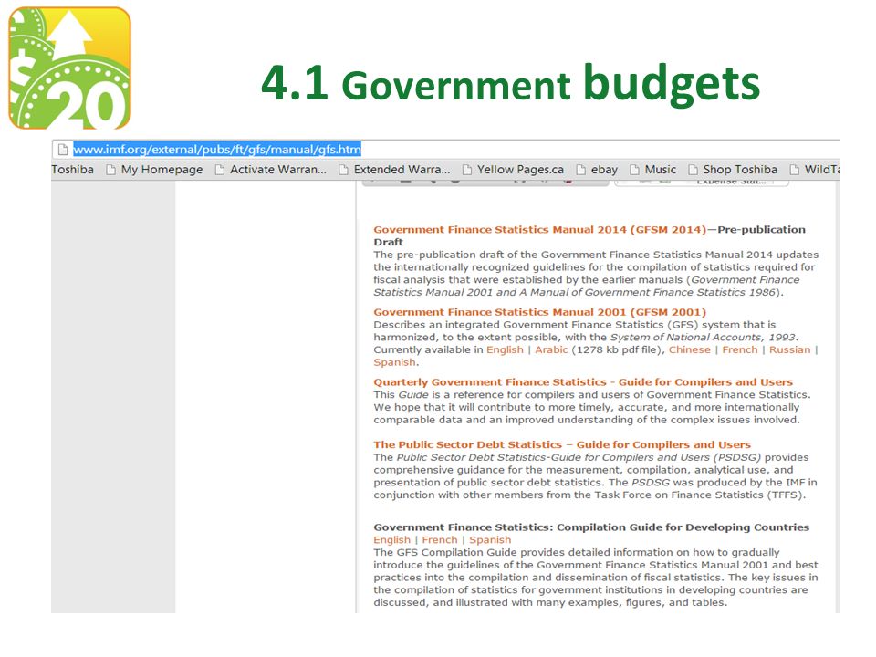Open the Shop Toshiba bookmark
876x657 pixels.
click(x=740, y=170)
